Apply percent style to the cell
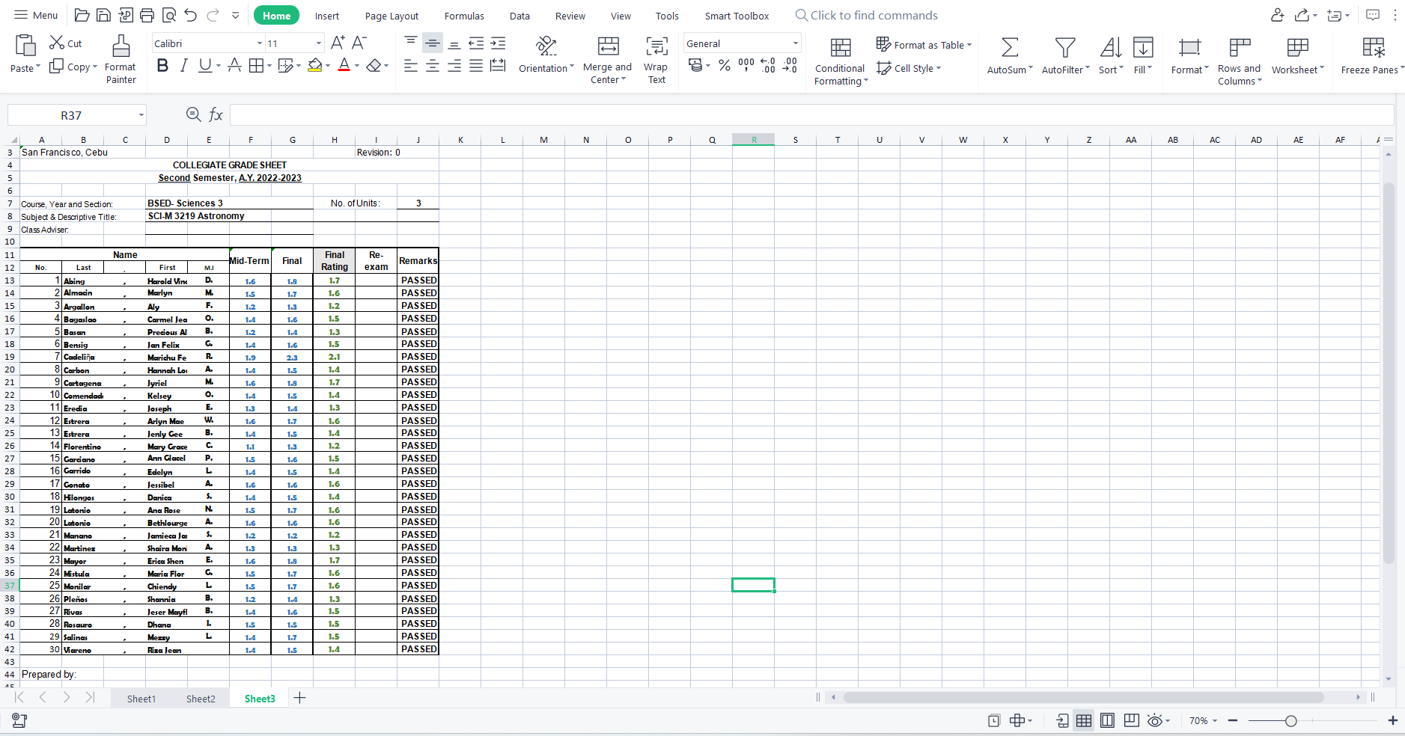 725,66
